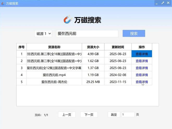Open details for 爱在西元前-周杰伦

click(x=142, y=82)
